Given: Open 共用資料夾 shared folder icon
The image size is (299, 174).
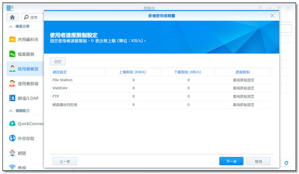Looking at the screenshot, I should (x=13, y=39).
